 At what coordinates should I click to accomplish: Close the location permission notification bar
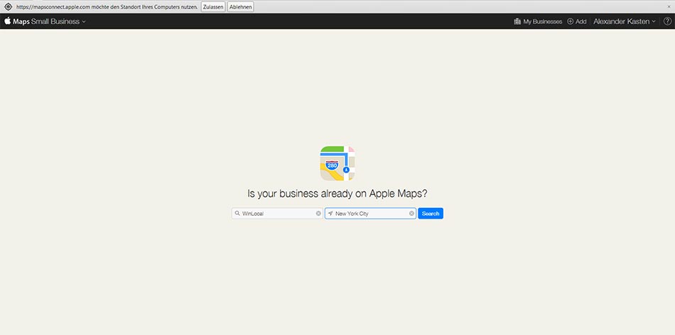coord(669,7)
